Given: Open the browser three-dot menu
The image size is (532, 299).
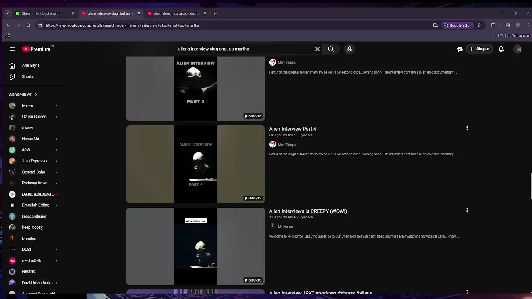Looking at the screenshot, I should click(528, 25).
